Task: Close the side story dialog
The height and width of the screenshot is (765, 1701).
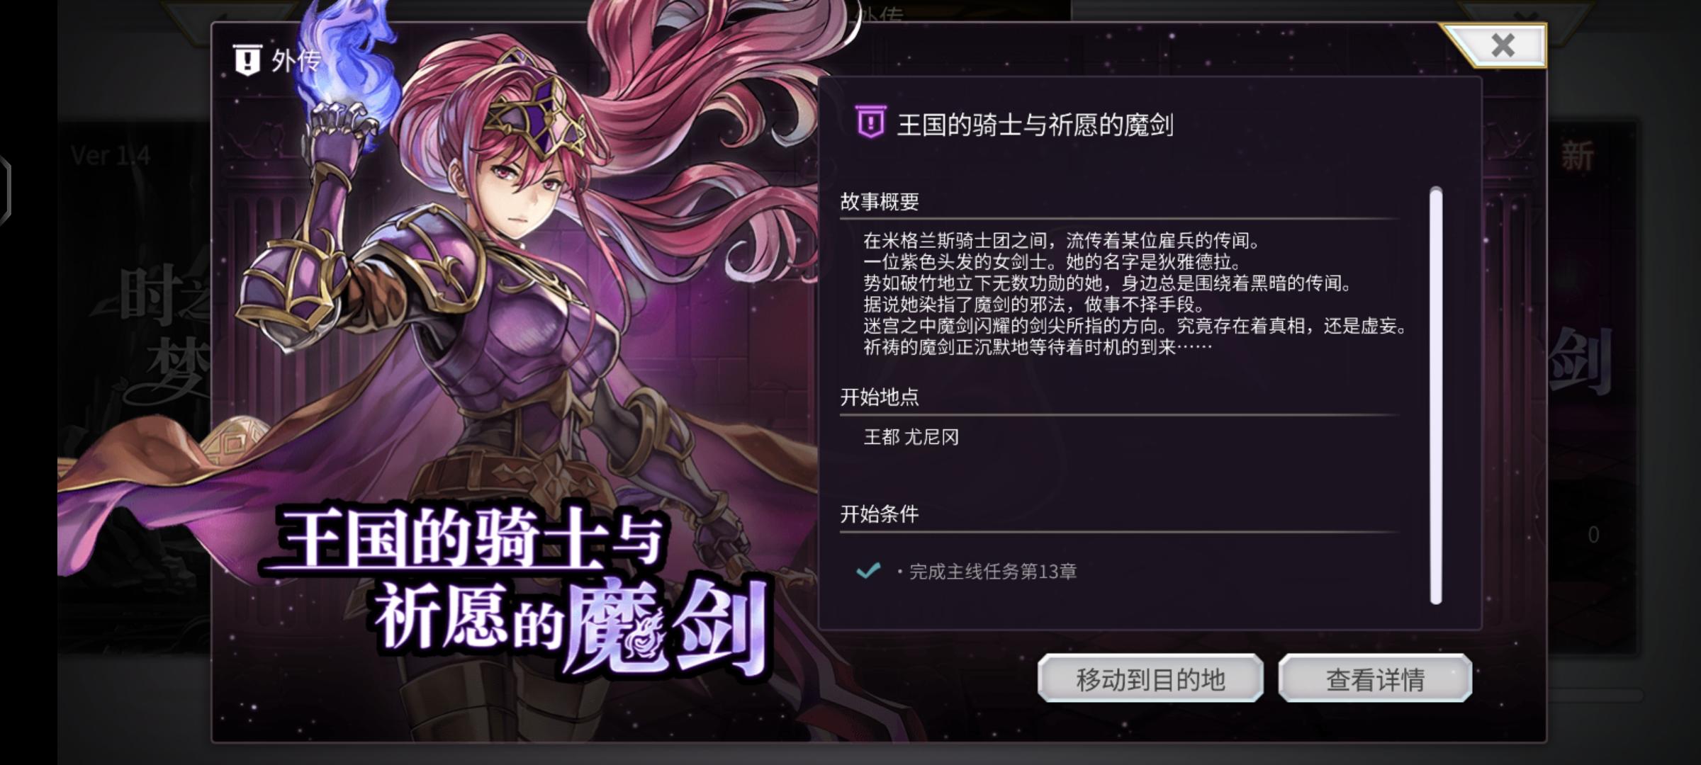Action: (1502, 45)
